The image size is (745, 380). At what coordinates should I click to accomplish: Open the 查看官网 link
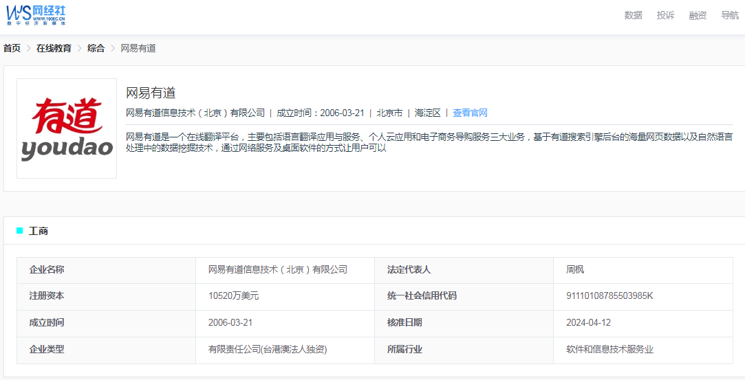[470, 113]
